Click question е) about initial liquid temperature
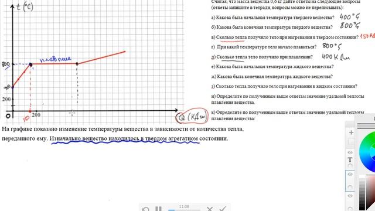The image size is (375, 211). coord(272,66)
